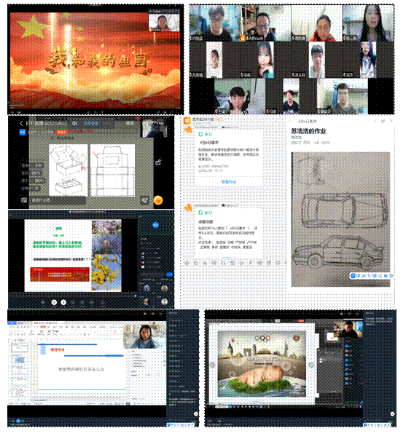
Task: Open the emoji picker in the chat toolbar
Action: pyautogui.click(x=187, y=263)
